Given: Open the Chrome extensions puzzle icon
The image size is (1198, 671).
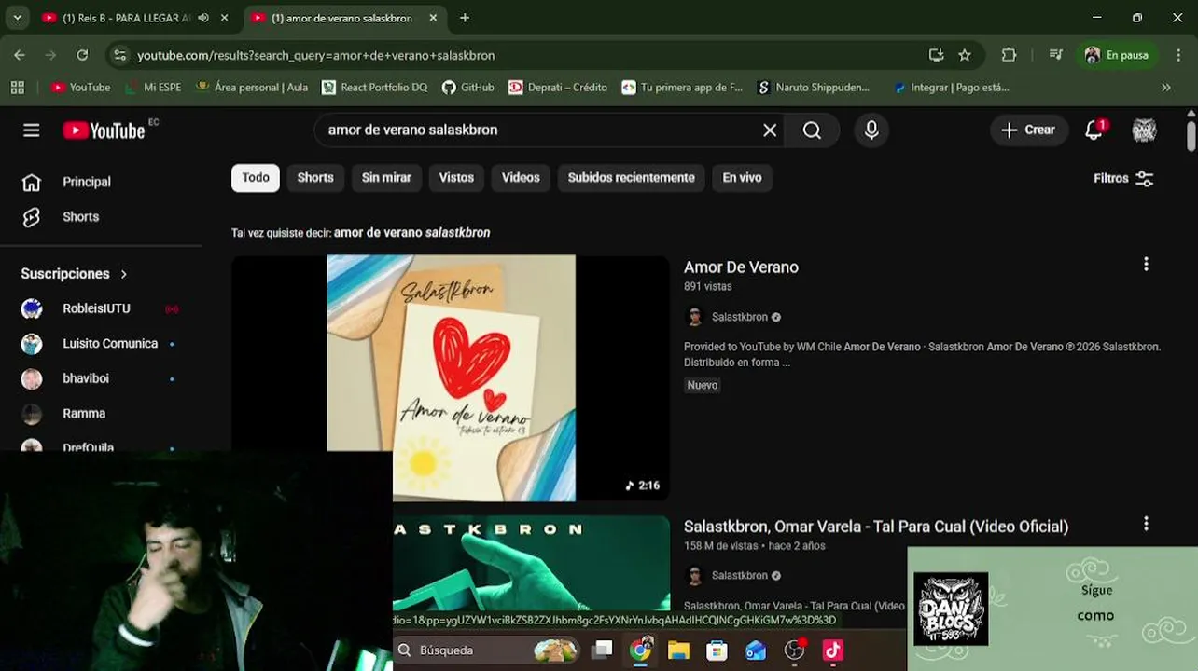Looking at the screenshot, I should (x=1009, y=55).
